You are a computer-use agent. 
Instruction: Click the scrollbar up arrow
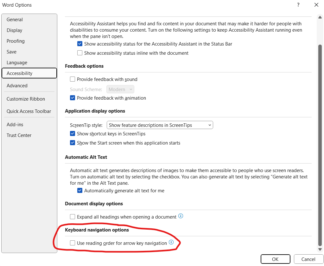coord(320,17)
